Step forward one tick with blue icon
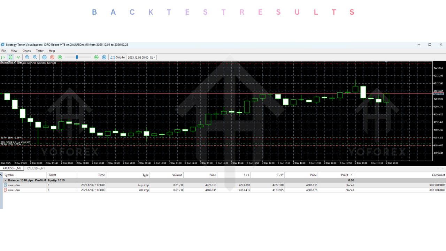The height and width of the screenshot is (251, 446). 104,57
